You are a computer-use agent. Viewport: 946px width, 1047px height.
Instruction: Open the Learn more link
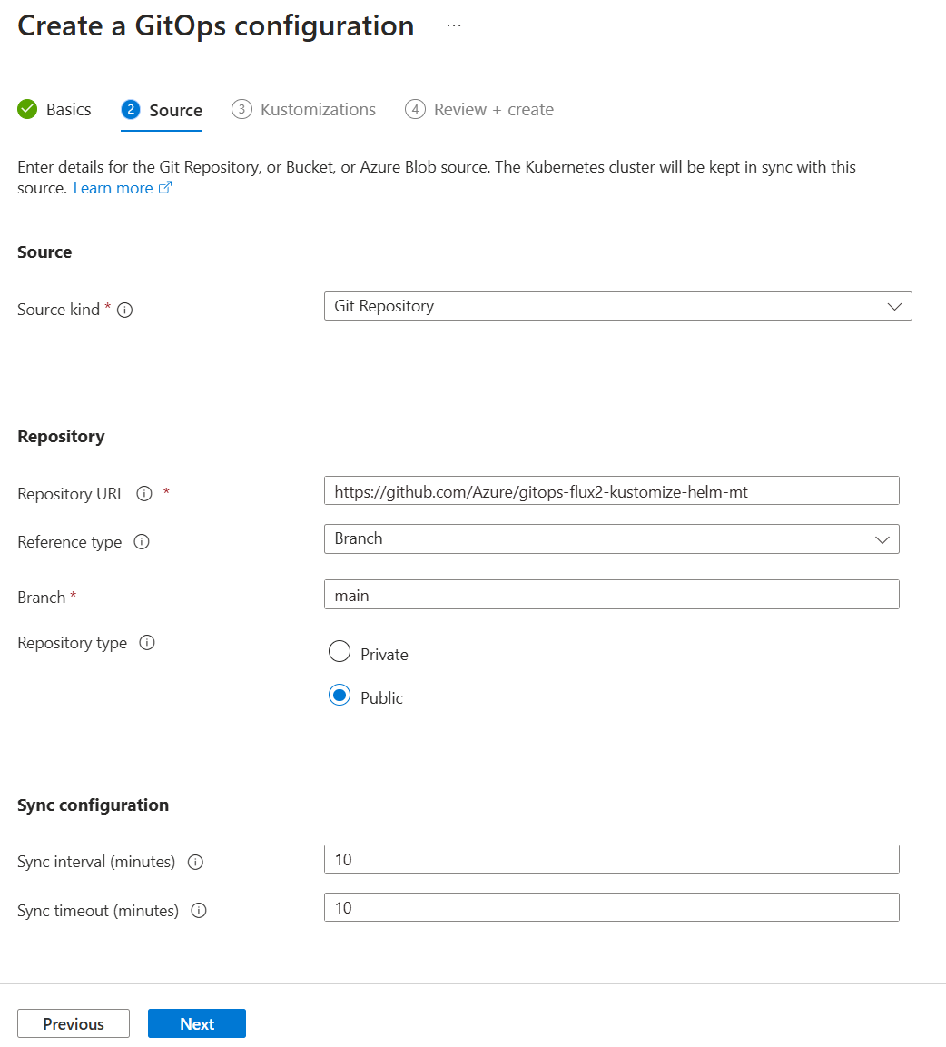point(113,187)
